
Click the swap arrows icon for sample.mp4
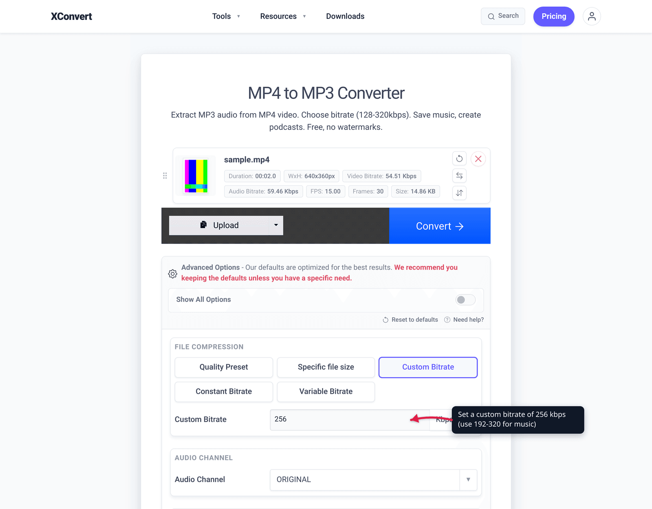click(x=459, y=176)
